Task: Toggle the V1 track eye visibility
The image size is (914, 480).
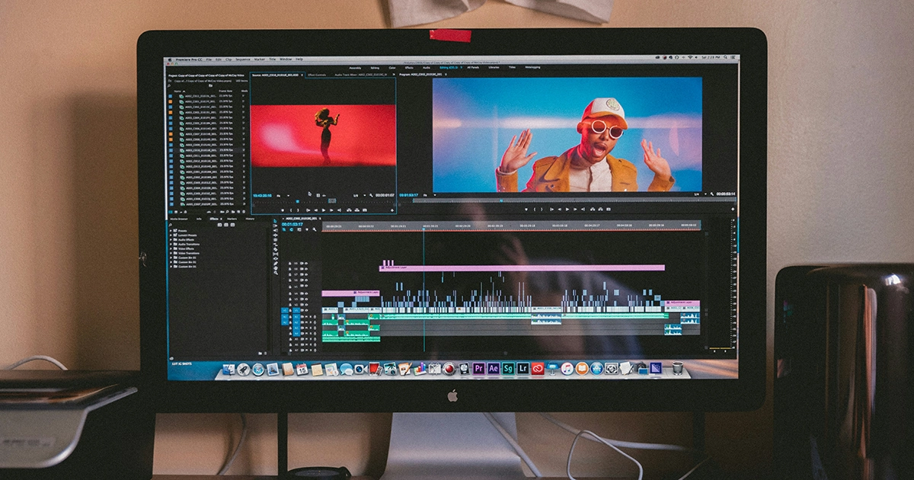Action: (305, 310)
